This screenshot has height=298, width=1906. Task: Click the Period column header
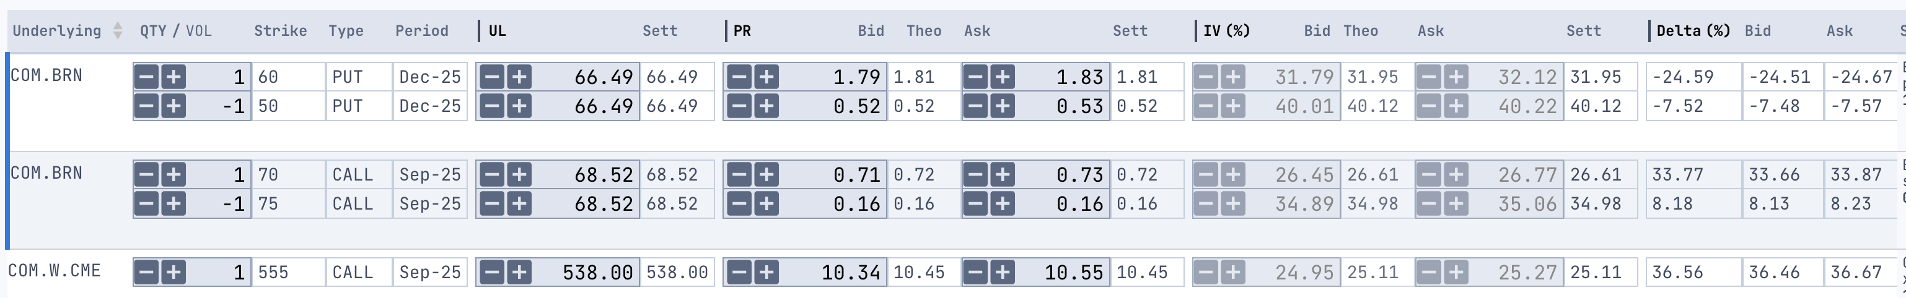(x=421, y=30)
